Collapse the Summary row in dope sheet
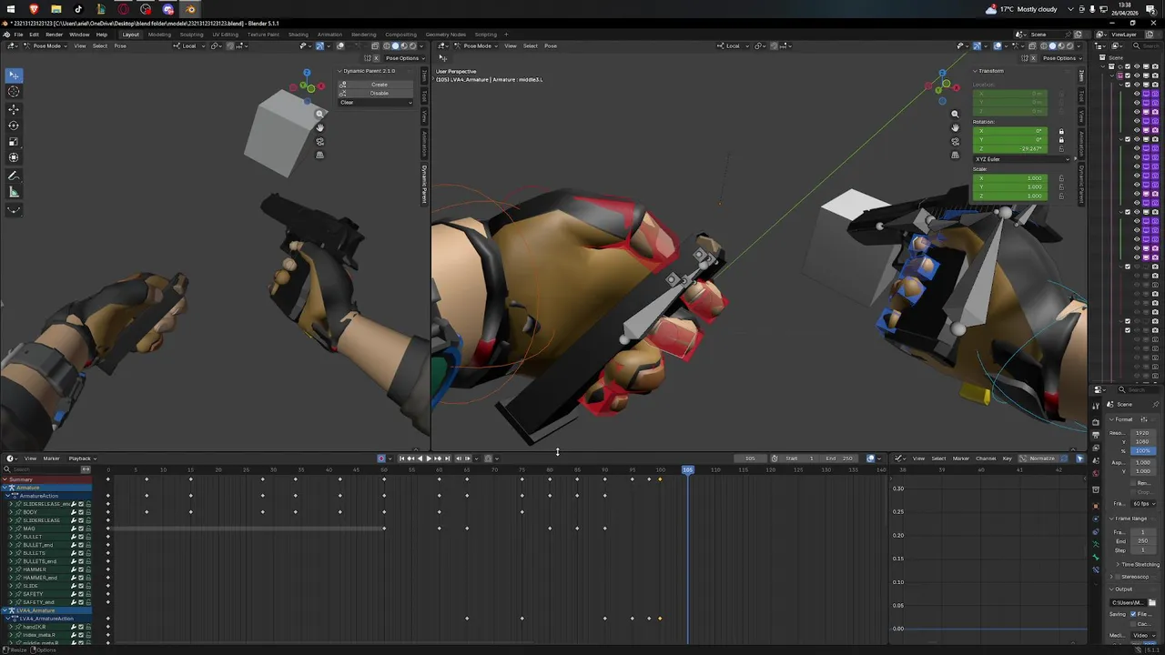The width and height of the screenshot is (1165, 655). point(4,479)
